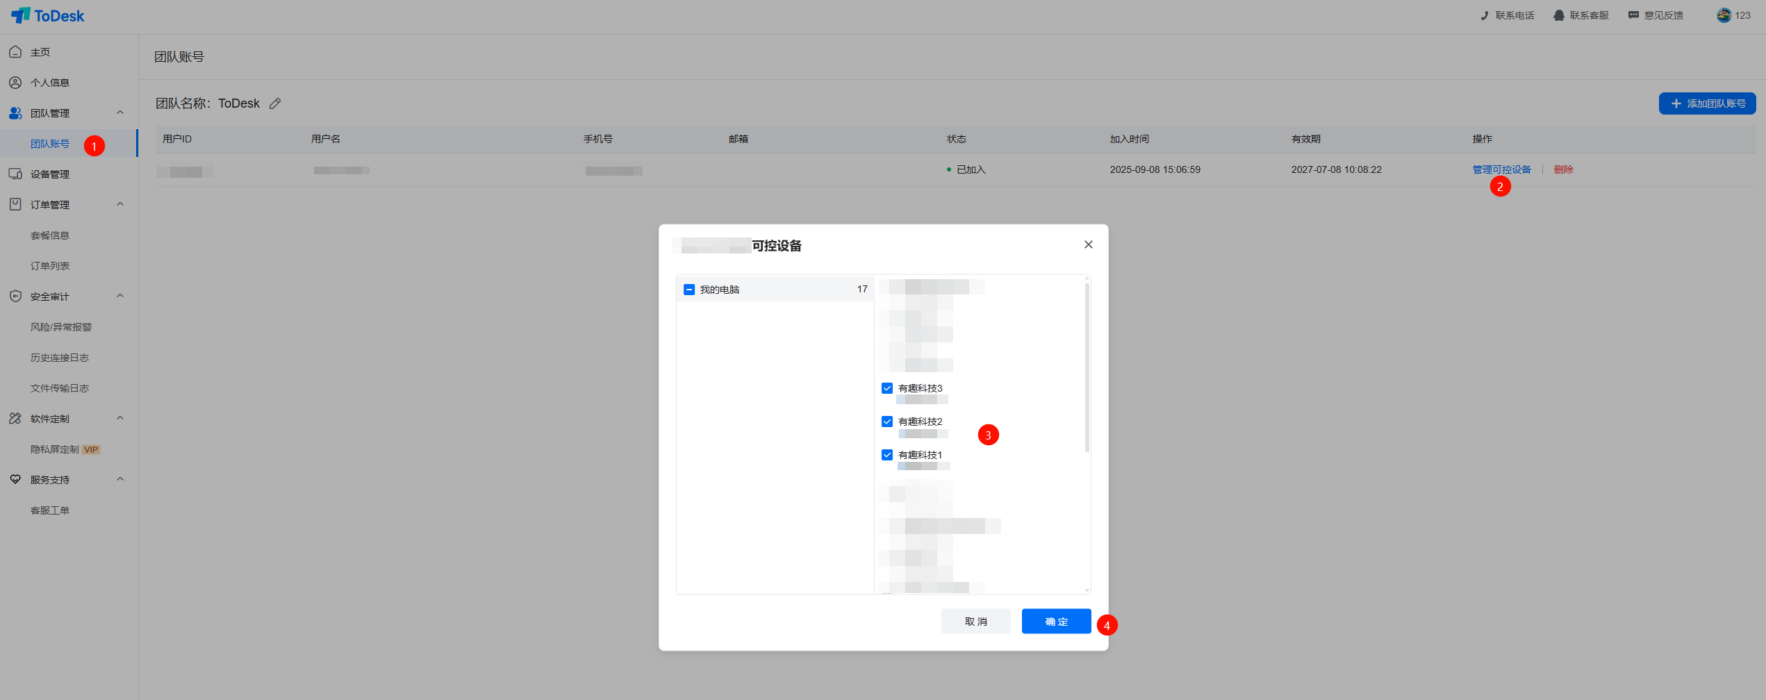Uncheck the 有趣科技1 device
Viewport: 1766px width, 700px height.
[887, 455]
